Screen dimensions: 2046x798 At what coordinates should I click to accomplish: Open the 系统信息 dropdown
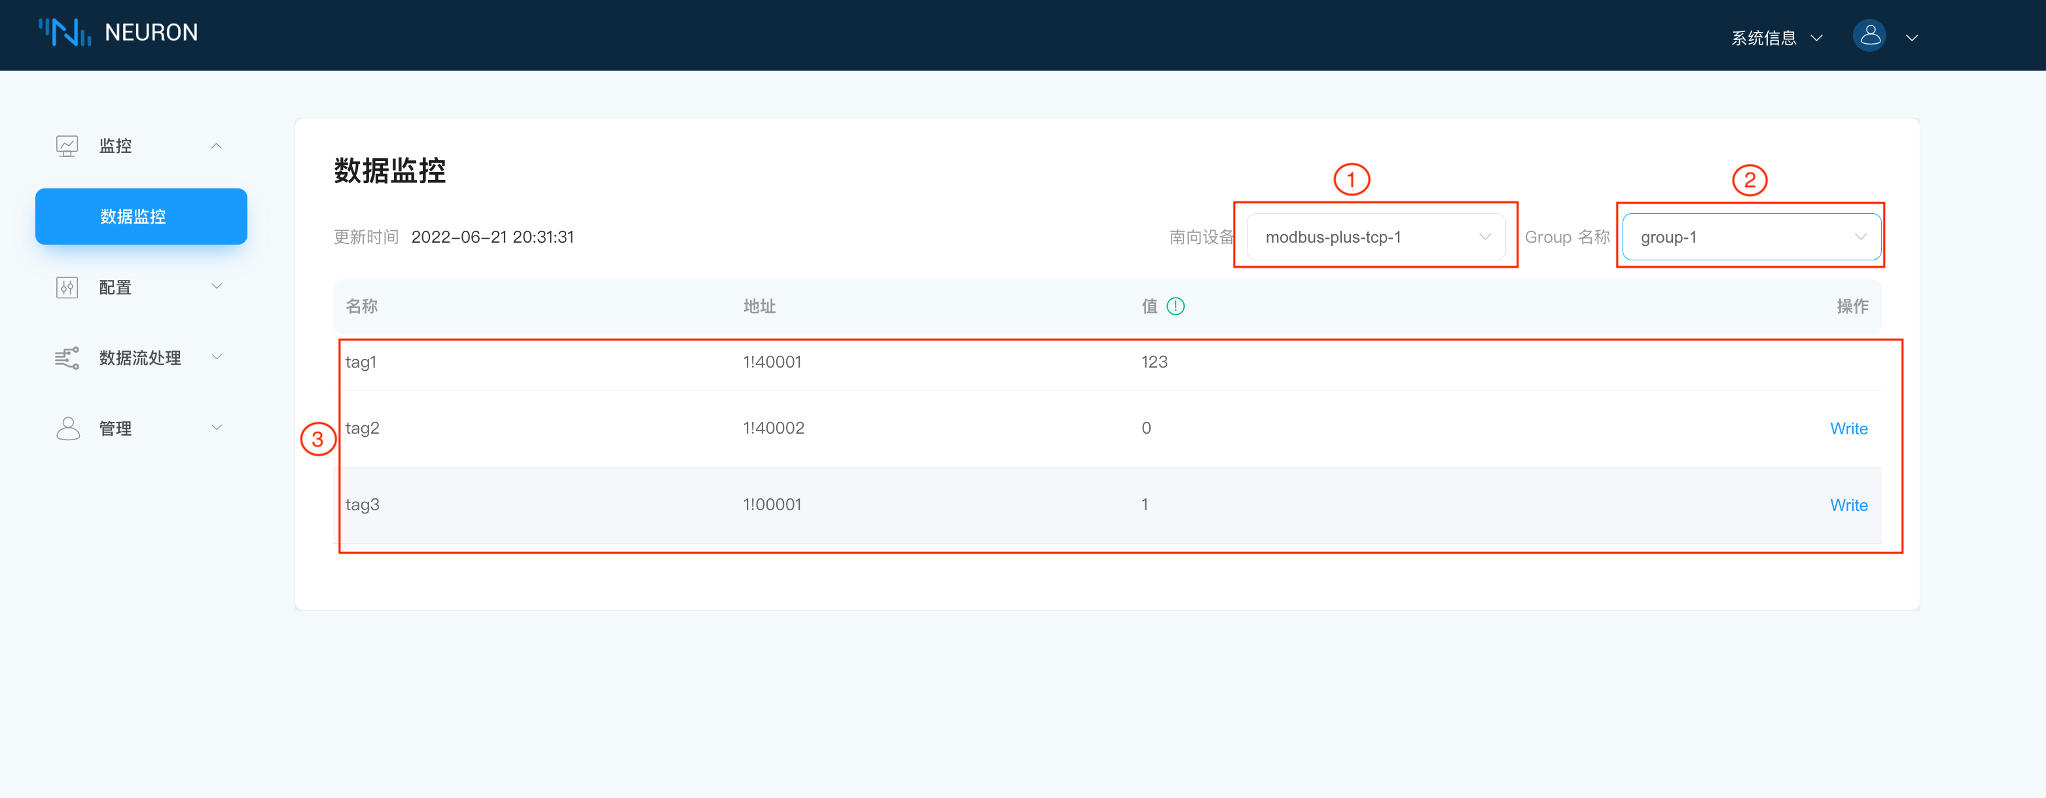[x=1777, y=37]
